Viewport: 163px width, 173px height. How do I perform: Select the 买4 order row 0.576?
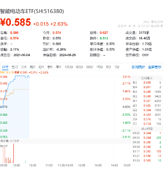(147, 119)
